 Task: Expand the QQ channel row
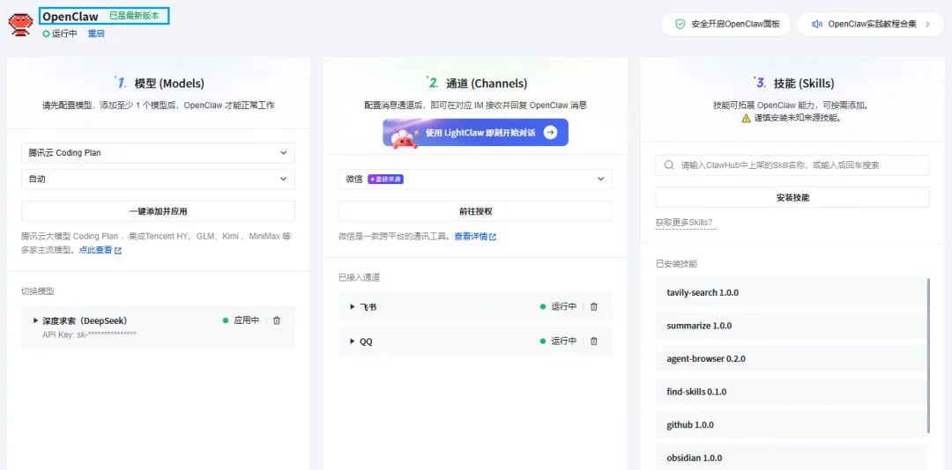(x=353, y=341)
